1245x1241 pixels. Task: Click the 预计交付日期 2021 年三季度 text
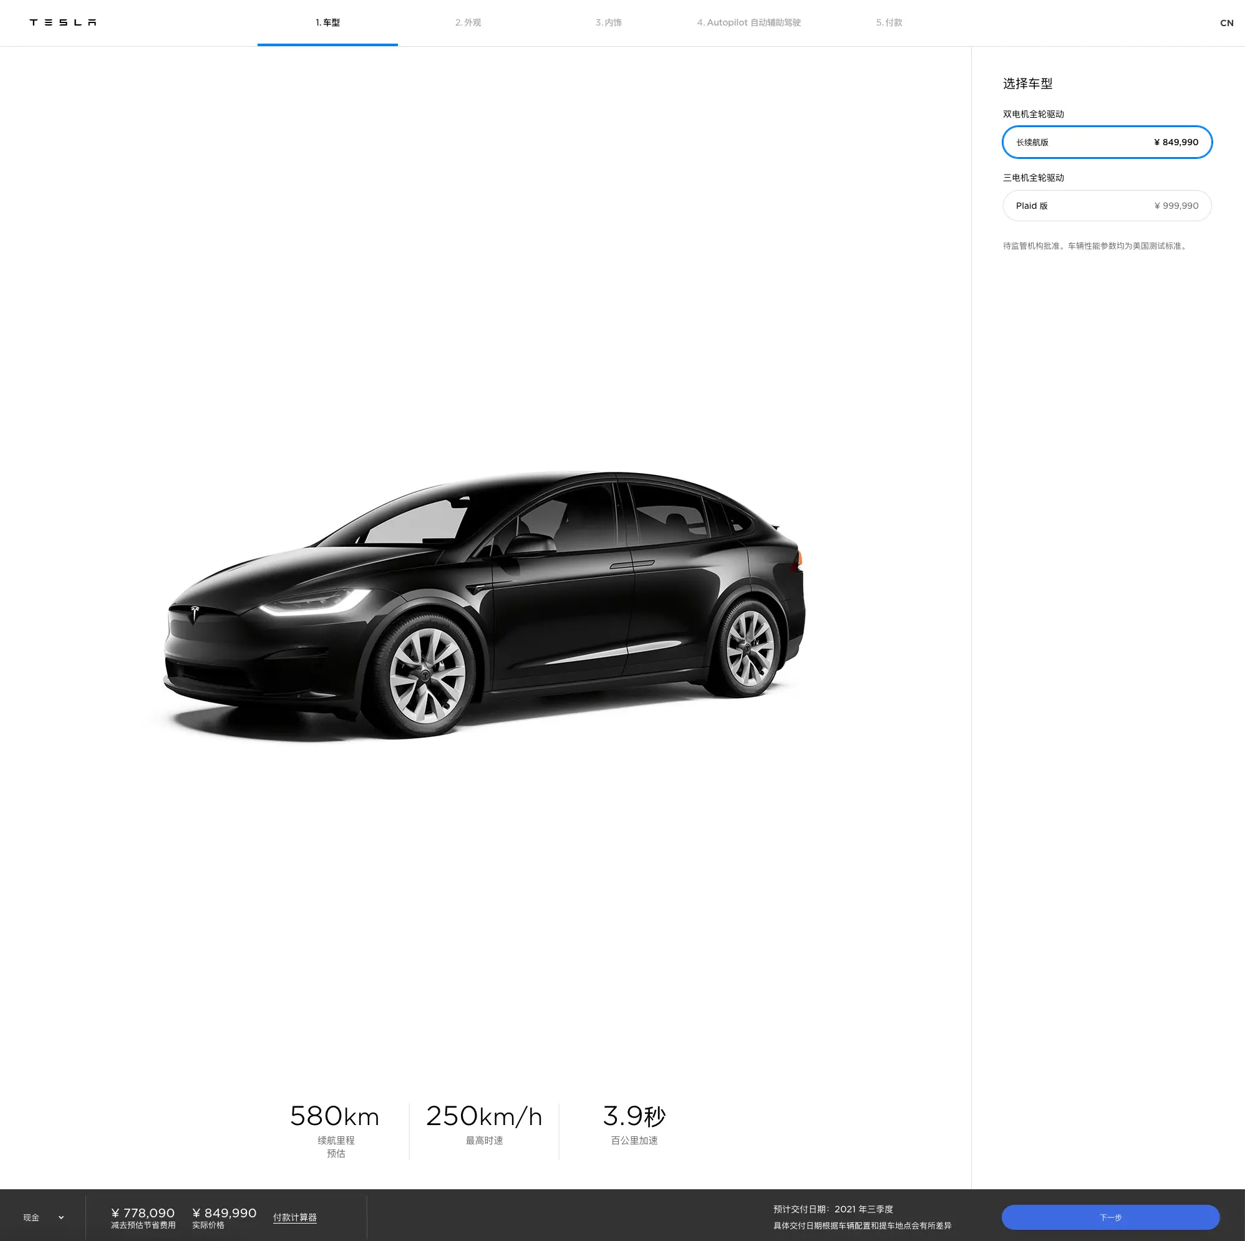pos(833,1209)
